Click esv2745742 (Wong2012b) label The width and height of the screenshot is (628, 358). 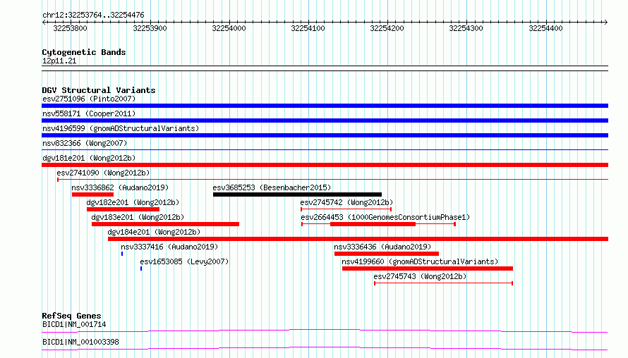click(347, 202)
